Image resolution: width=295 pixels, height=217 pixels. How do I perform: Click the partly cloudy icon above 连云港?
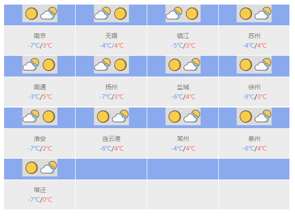click(x=120, y=116)
